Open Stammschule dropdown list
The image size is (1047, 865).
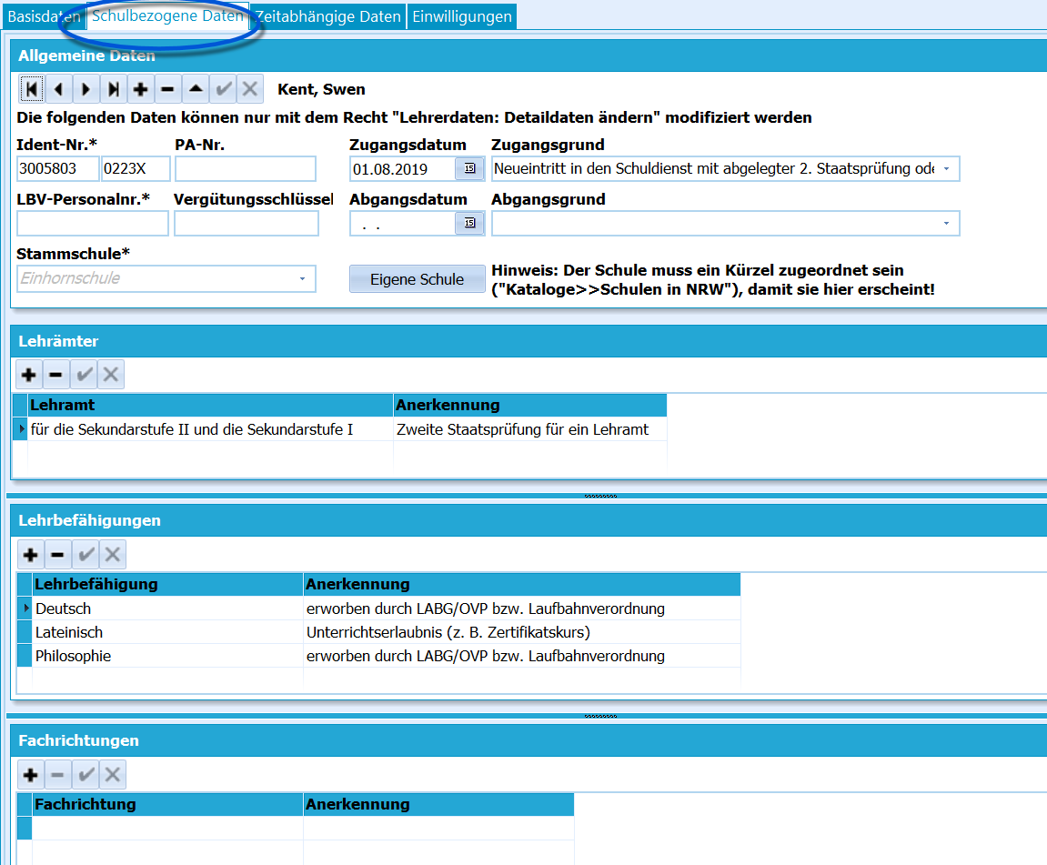click(x=303, y=279)
